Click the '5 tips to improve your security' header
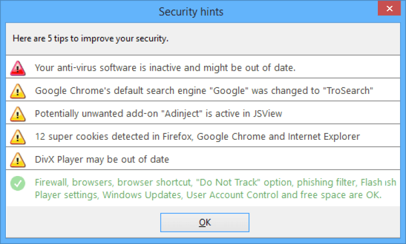Viewport: 406px width, 244px height. point(90,38)
